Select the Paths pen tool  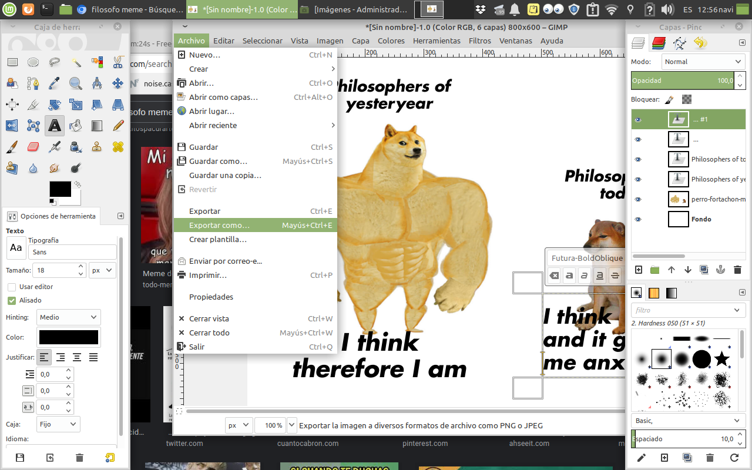33,83
